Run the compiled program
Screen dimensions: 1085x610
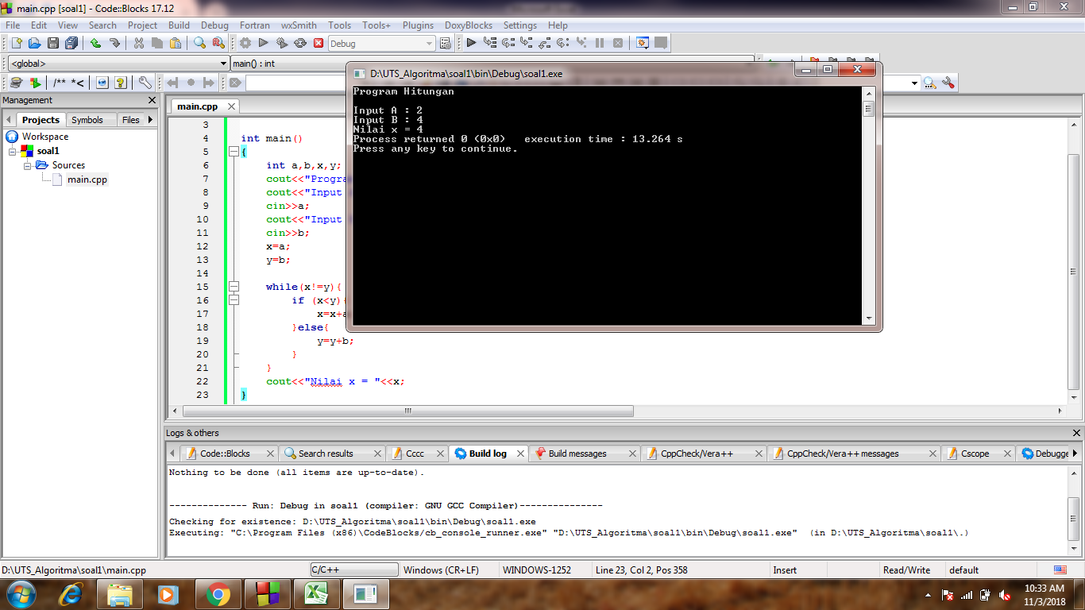point(264,43)
